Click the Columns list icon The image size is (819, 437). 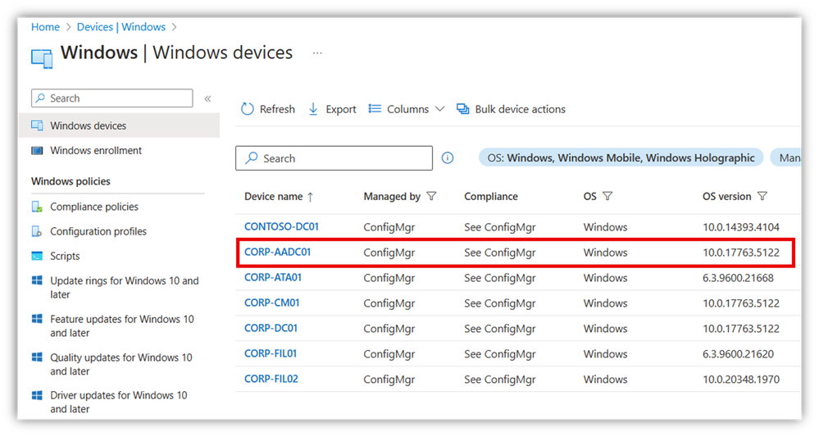coord(375,108)
